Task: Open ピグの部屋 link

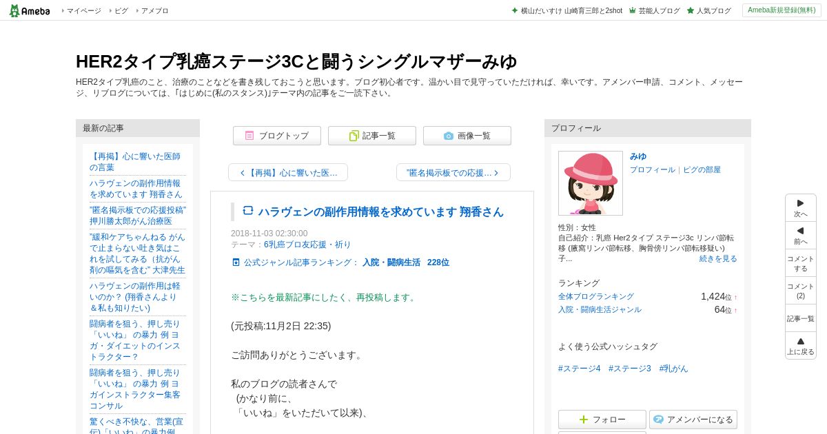Action: click(x=702, y=169)
